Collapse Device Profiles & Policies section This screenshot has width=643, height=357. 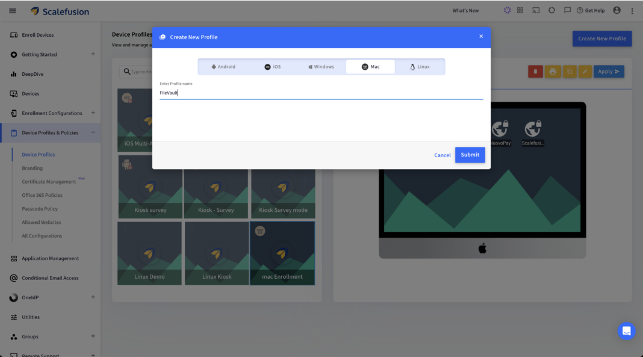coord(93,132)
